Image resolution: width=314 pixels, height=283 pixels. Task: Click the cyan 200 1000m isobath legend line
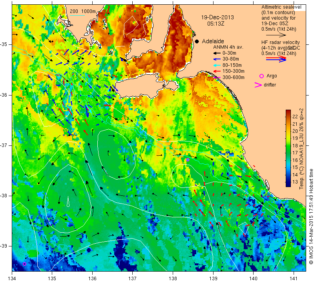coord(77,15)
